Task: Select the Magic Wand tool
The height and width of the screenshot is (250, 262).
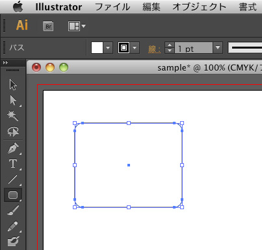Action: 13,116
